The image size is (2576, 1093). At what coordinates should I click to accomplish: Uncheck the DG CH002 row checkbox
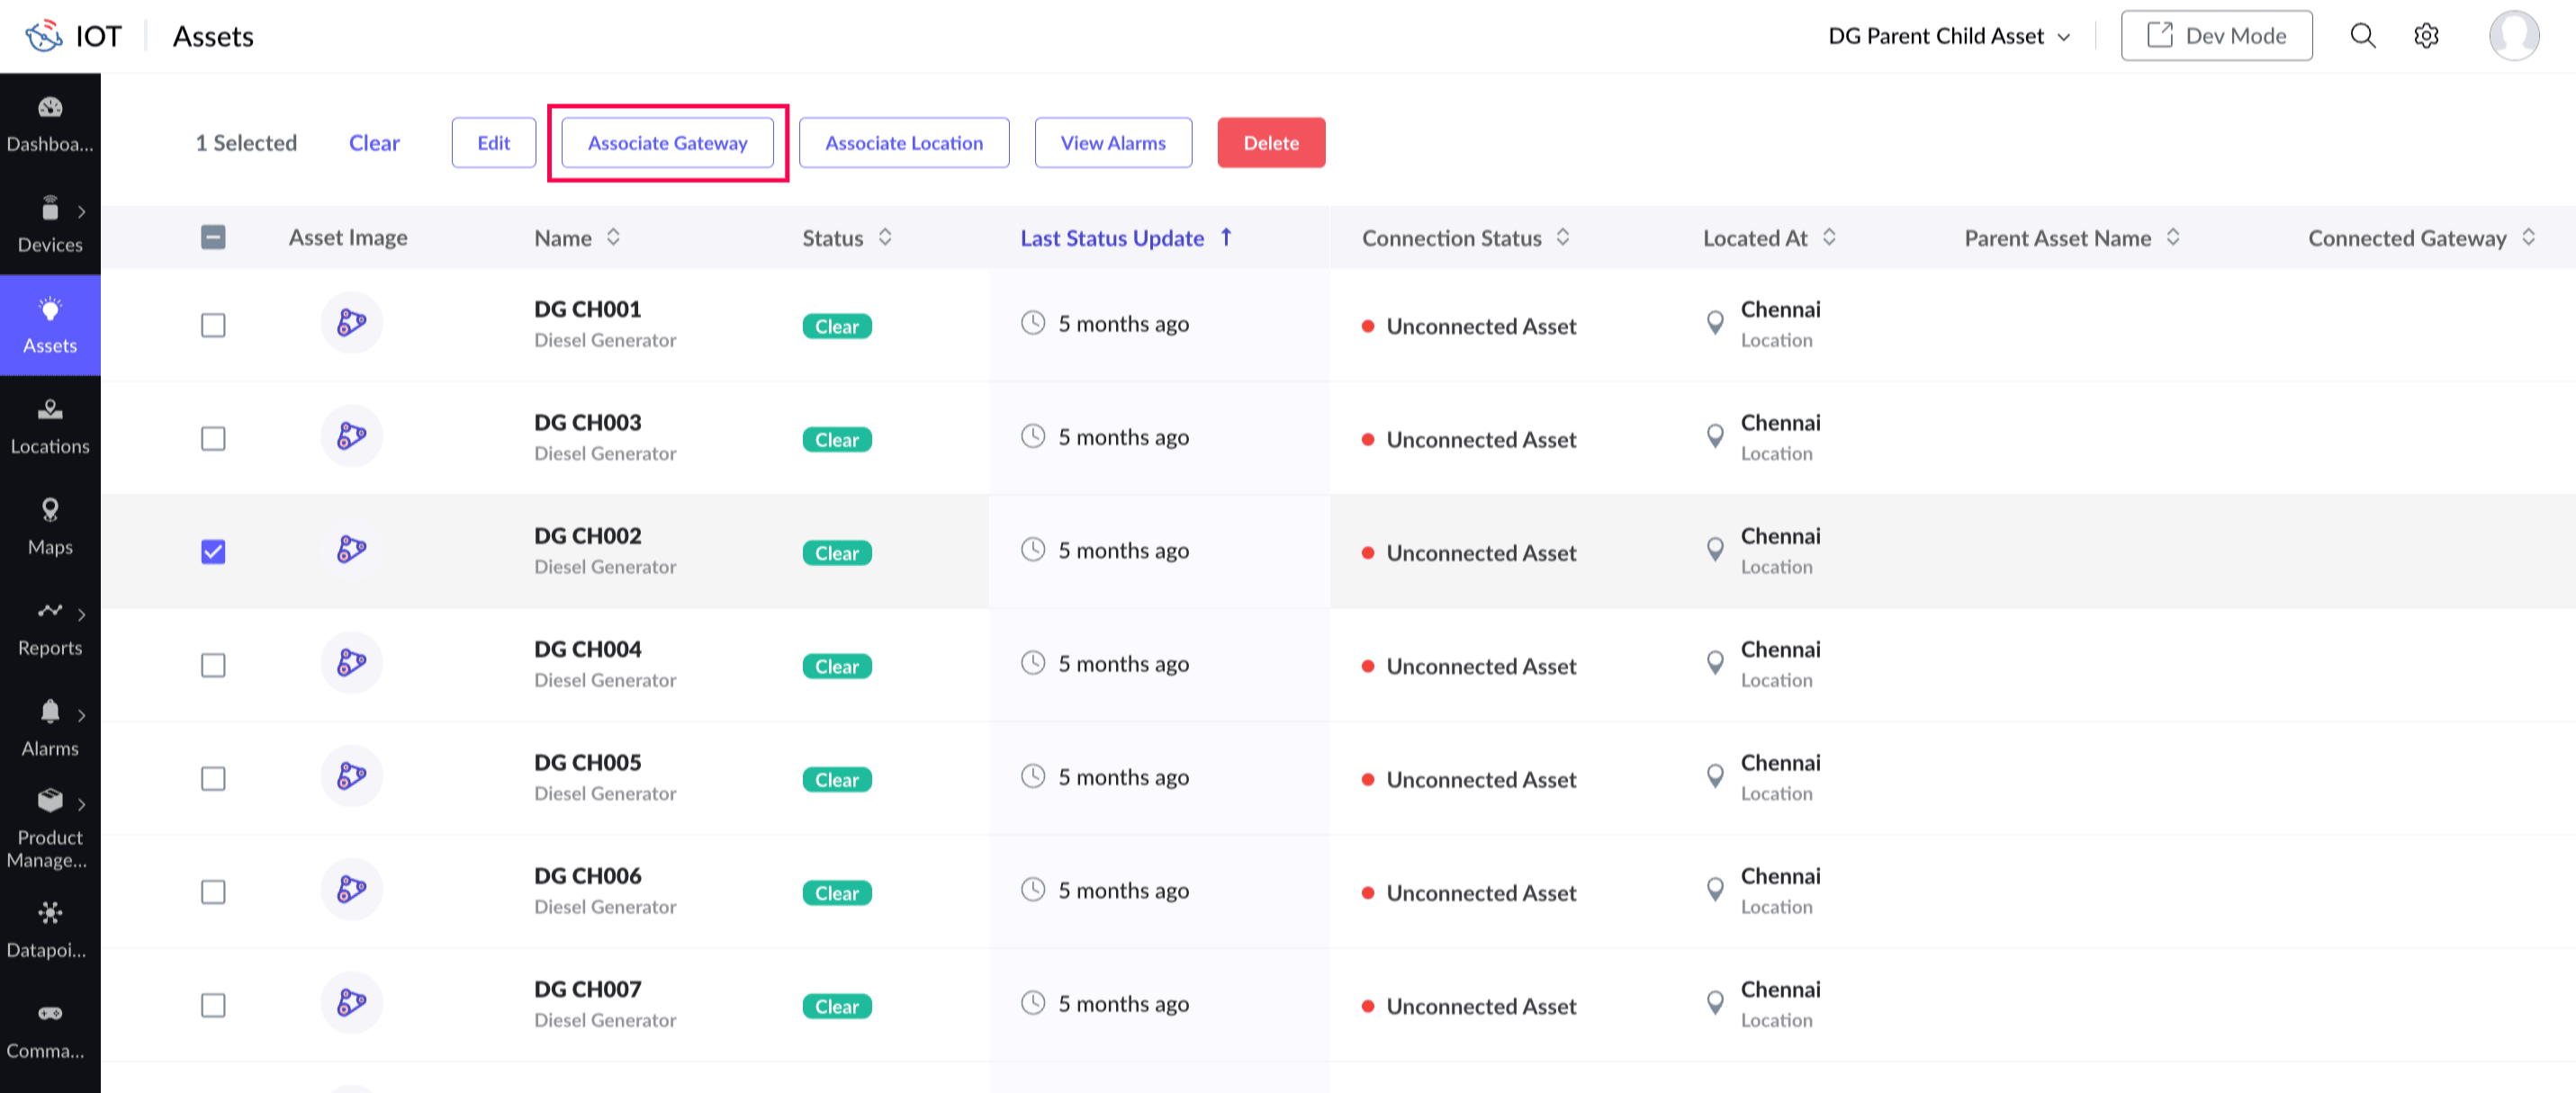(x=213, y=551)
